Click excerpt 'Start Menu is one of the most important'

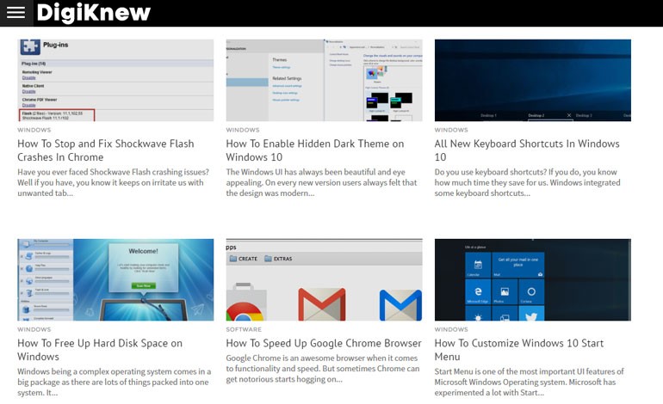coord(529,382)
